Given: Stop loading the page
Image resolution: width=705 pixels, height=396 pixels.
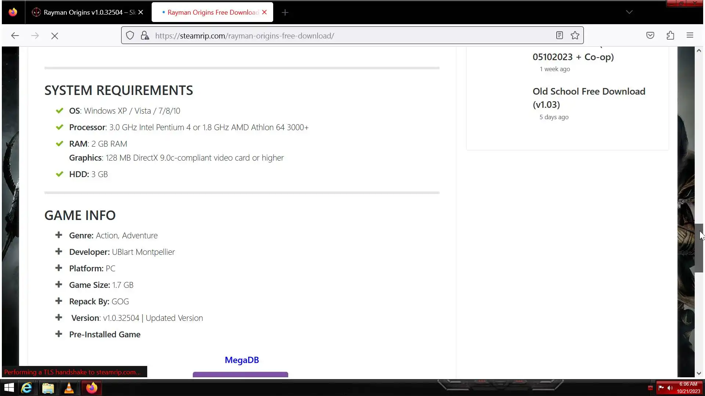Looking at the screenshot, I should 55,36.
